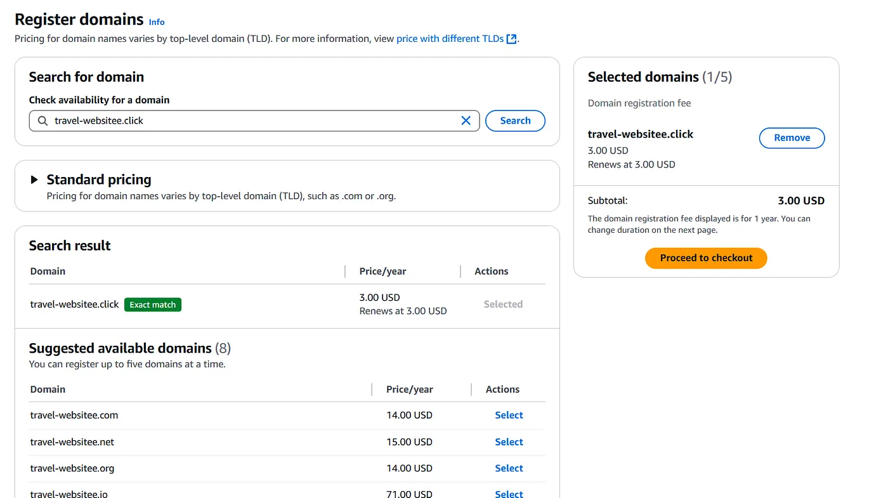Click Selected domains (1/5) heading

click(660, 77)
